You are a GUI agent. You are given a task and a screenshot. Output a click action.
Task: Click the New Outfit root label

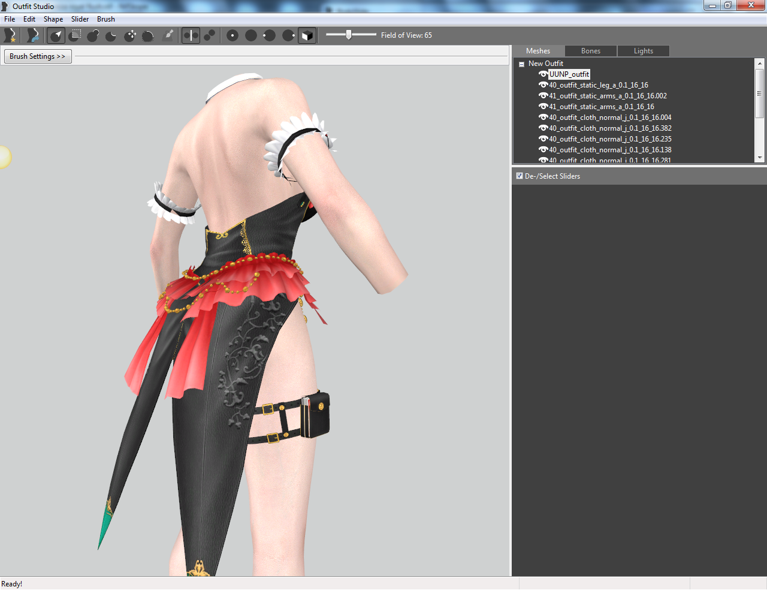546,64
